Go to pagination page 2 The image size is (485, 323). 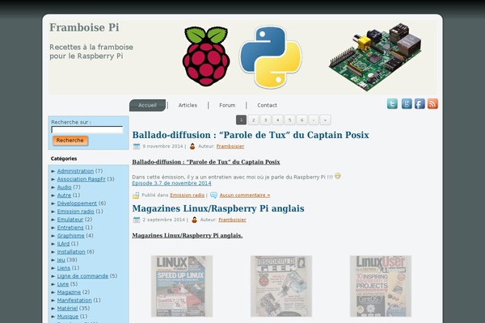click(x=253, y=120)
